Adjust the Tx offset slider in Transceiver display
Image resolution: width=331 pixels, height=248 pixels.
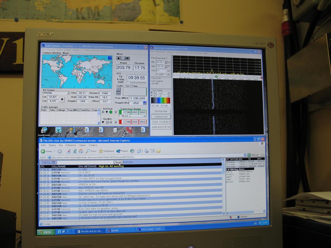pyautogui.click(x=135, y=116)
